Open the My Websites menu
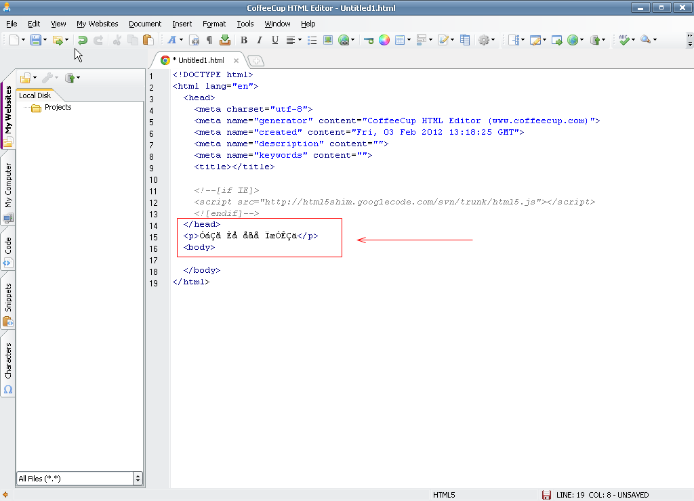 point(98,24)
